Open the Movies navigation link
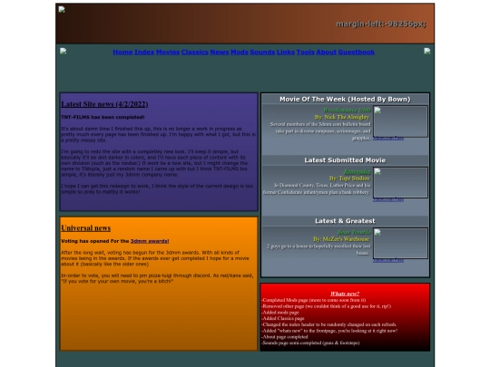 tap(168, 53)
